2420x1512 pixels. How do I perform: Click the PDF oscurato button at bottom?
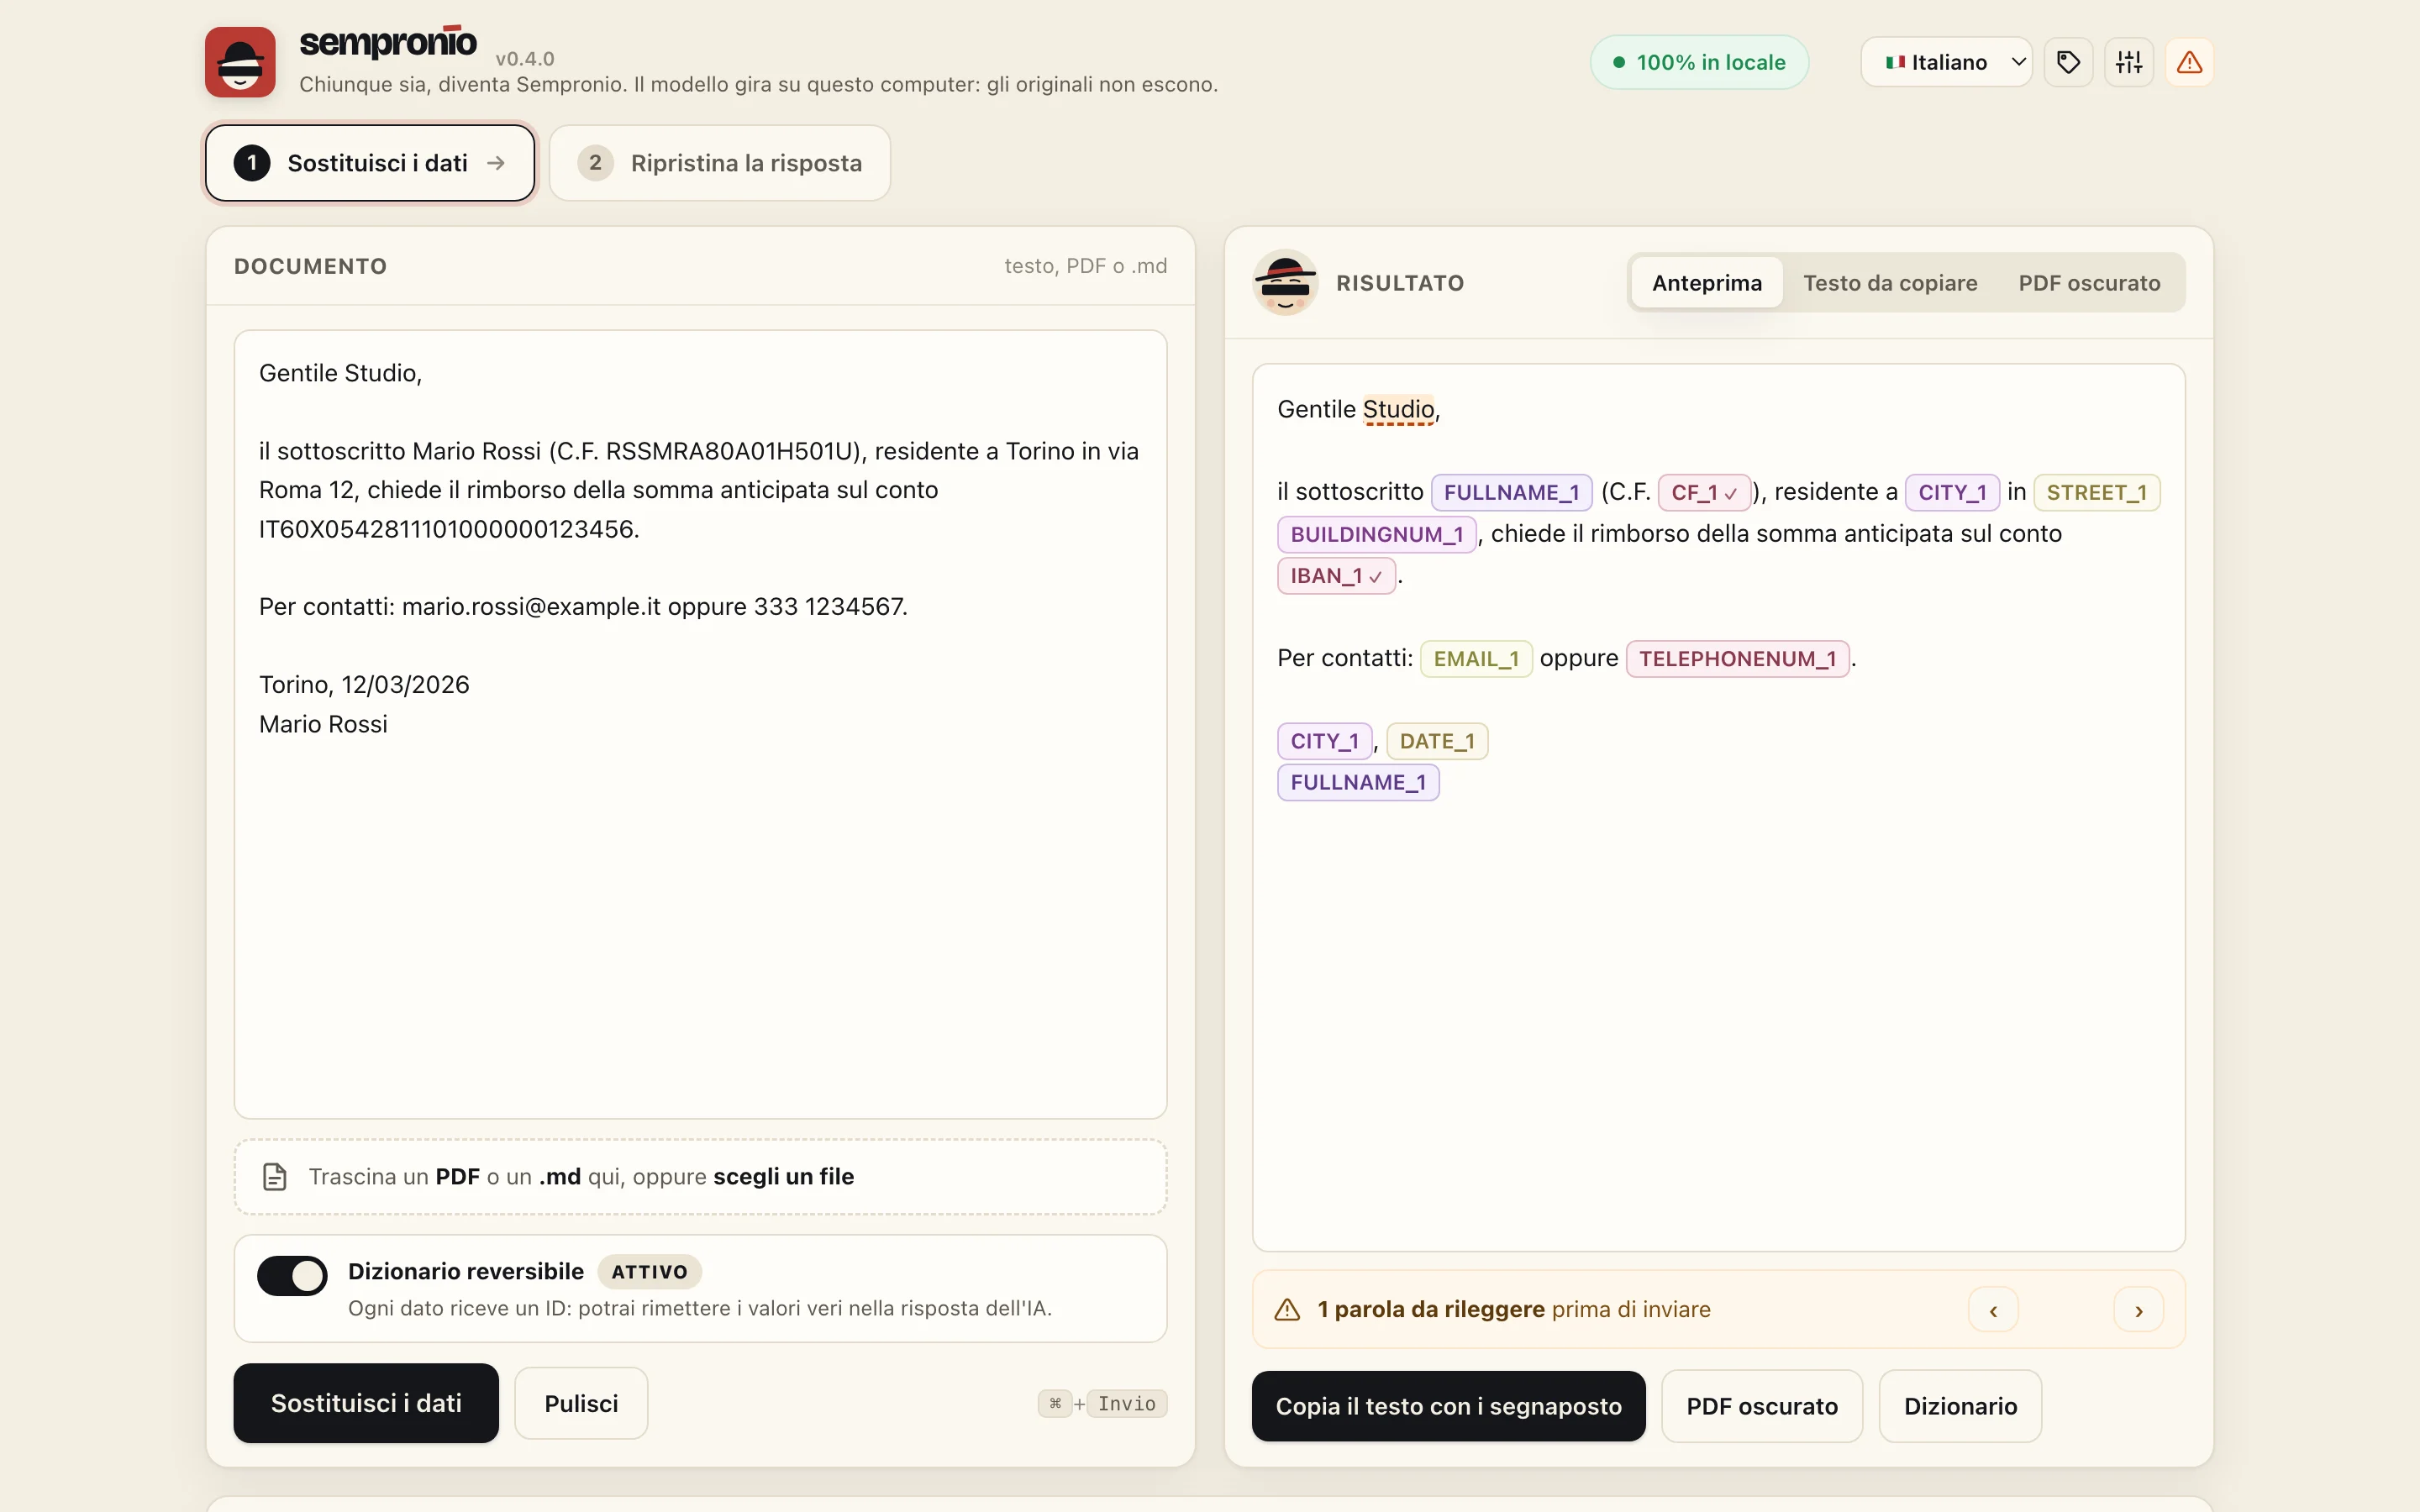1762,1406
